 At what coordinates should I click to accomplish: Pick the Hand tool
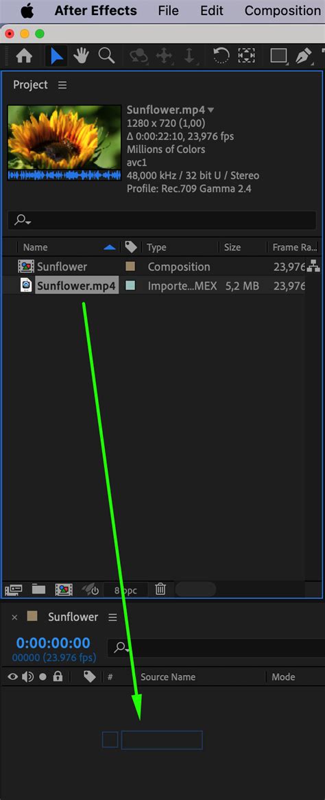[82, 56]
